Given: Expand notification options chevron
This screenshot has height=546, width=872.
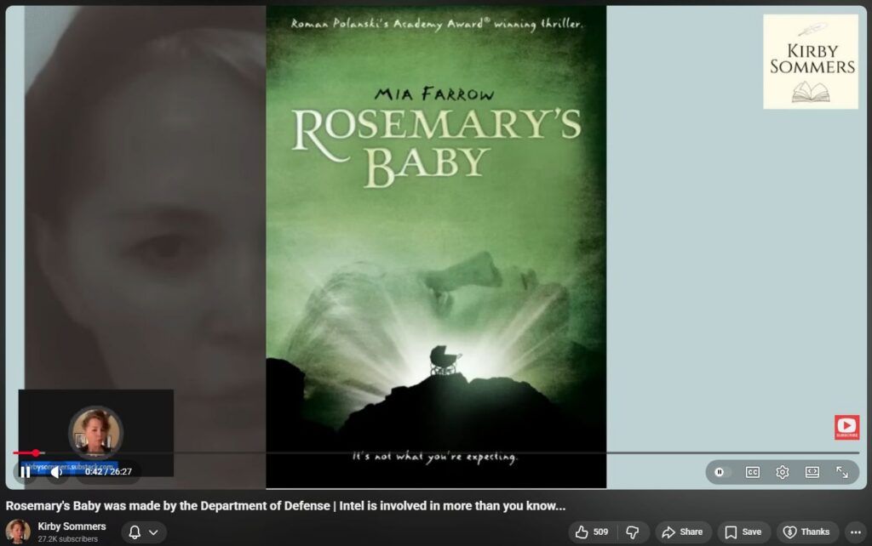Looking at the screenshot, I should click(x=153, y=532).
